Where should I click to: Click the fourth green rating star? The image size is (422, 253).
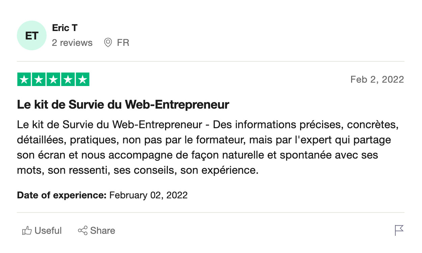pos(68,80)
